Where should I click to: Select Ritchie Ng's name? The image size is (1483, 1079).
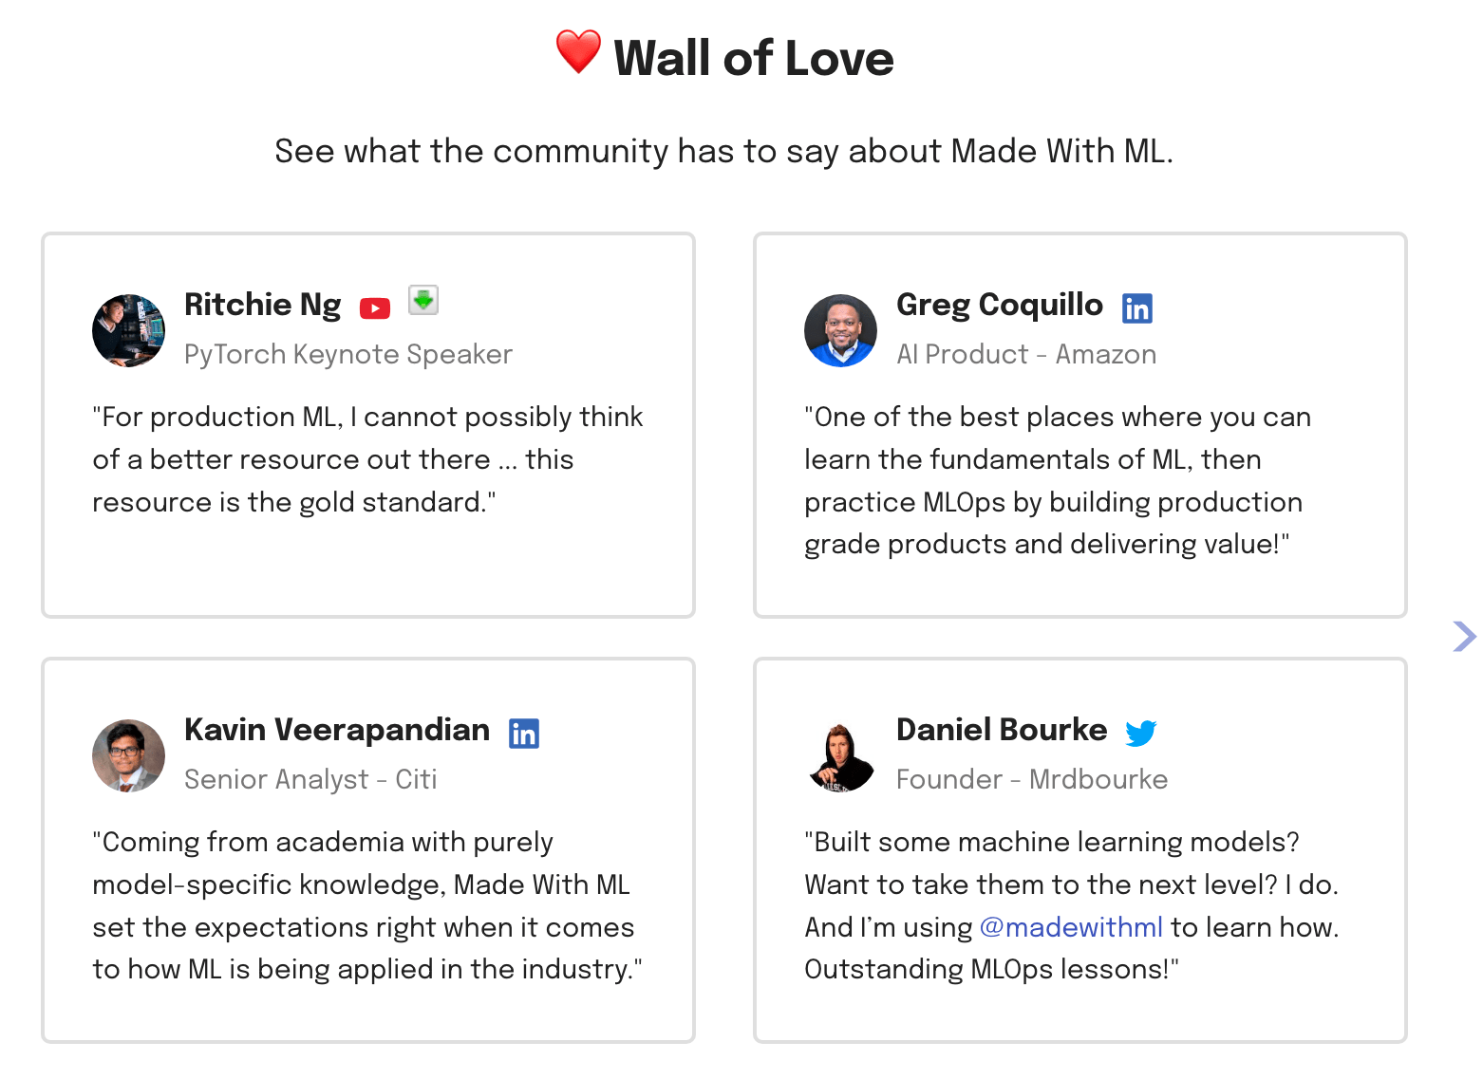tap(263, 306)
